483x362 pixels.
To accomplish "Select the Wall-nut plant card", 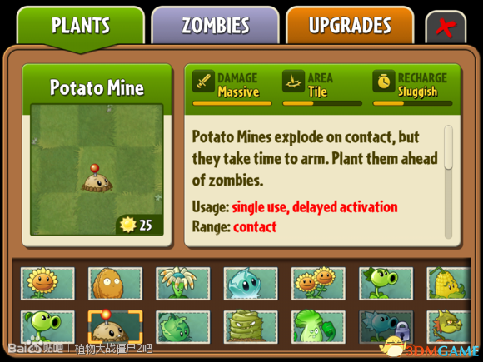I will click(115, 283).
